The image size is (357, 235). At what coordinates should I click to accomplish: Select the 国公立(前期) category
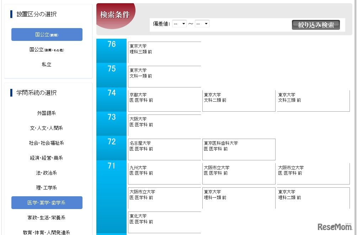[47, 34]
